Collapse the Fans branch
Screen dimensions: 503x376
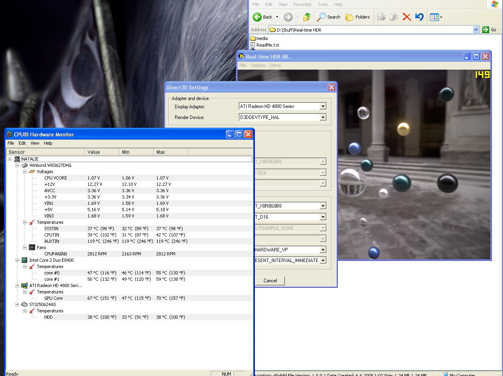click(x=25, y=248)
